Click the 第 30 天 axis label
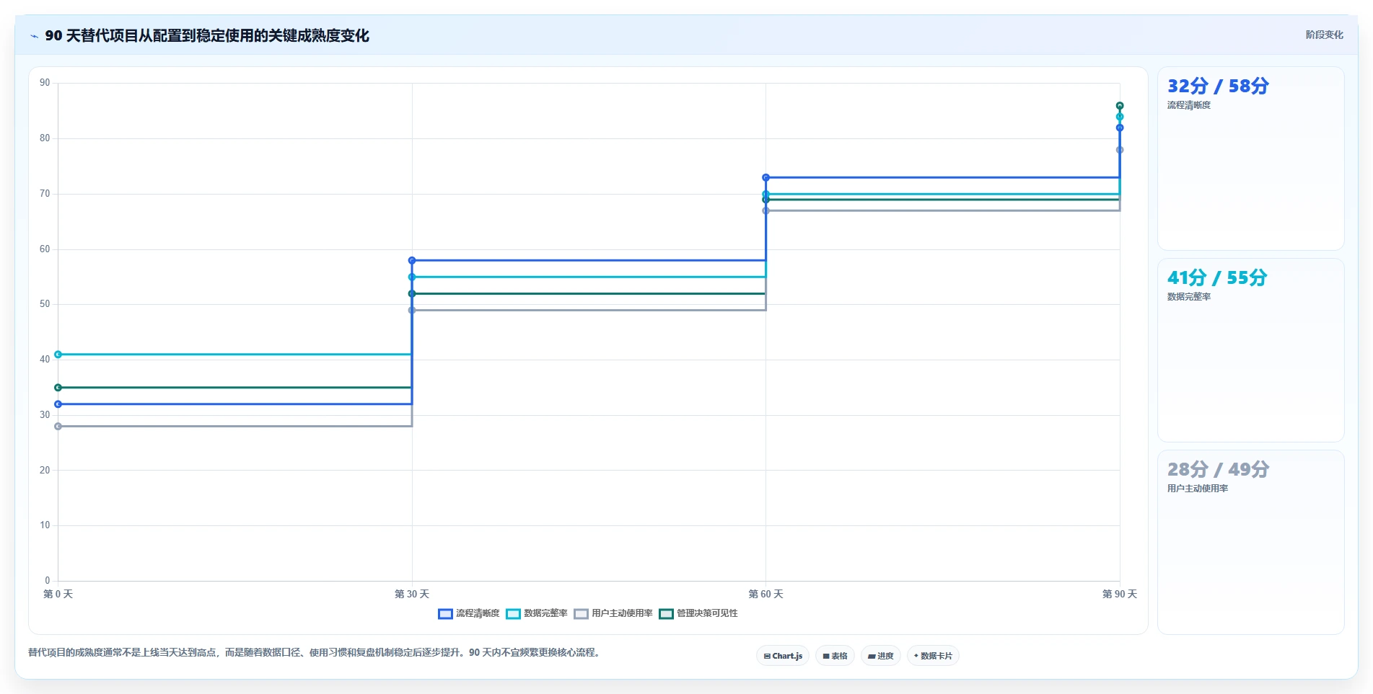The width and height of the screenshot is (1373, 694). (x=412, y=594)
